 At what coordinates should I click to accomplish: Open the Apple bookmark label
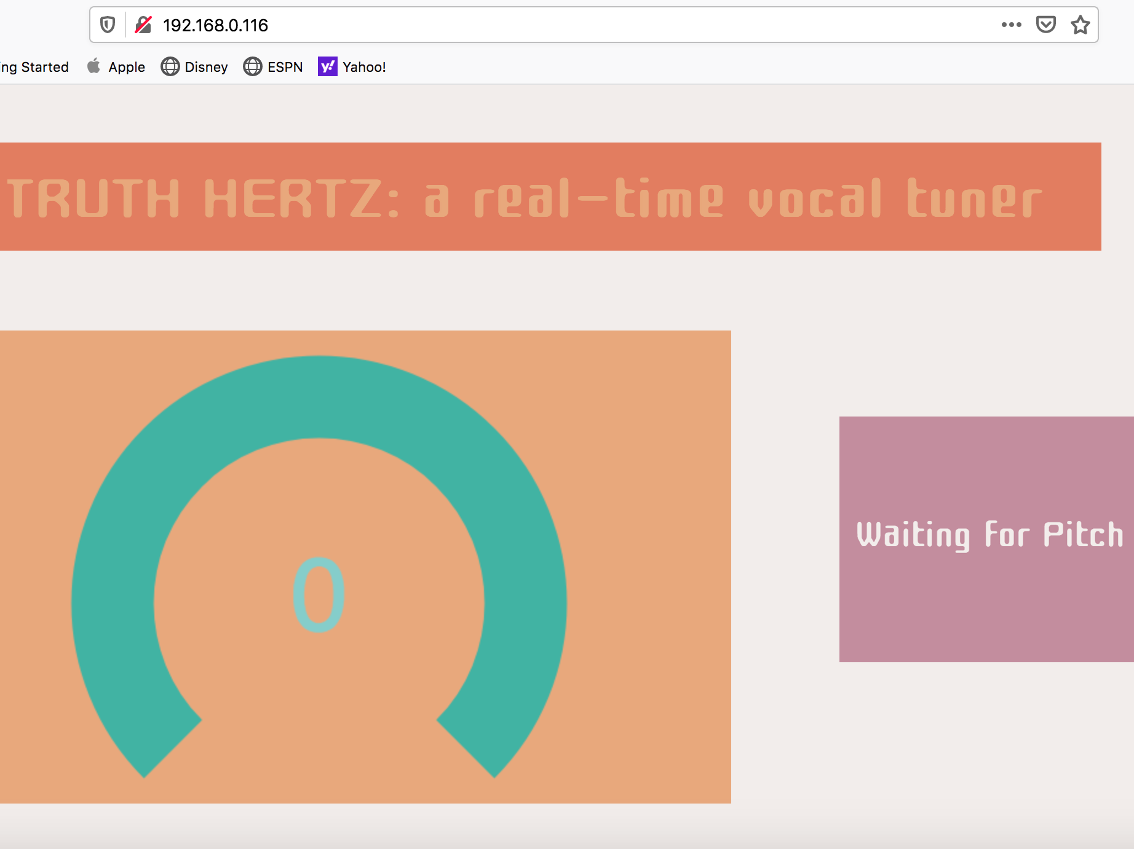click(x=127, y=67)
